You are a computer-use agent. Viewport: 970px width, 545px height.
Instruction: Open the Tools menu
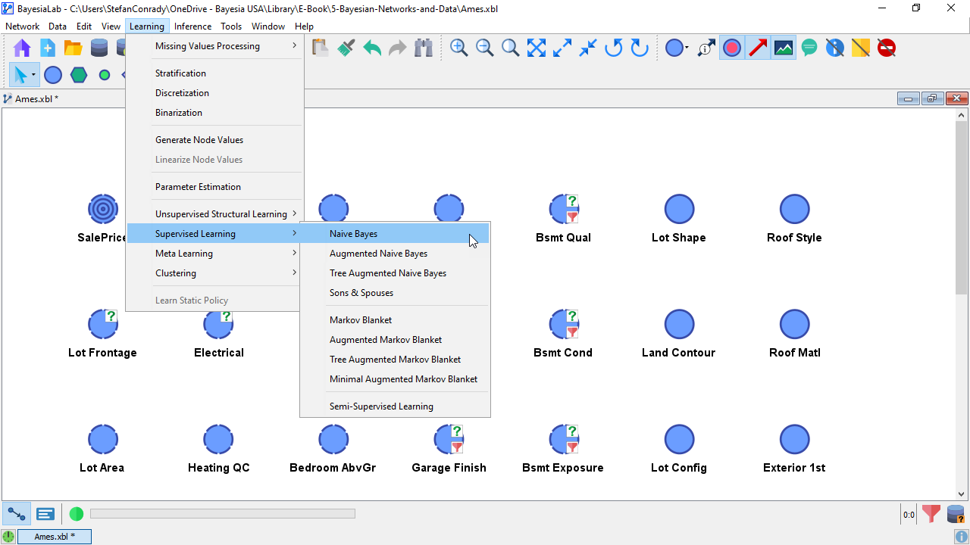[231, 26]
